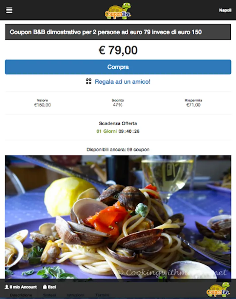Click the padlock Esci icon
This screenshot has width=236, height=299.
tap(45, 287)
